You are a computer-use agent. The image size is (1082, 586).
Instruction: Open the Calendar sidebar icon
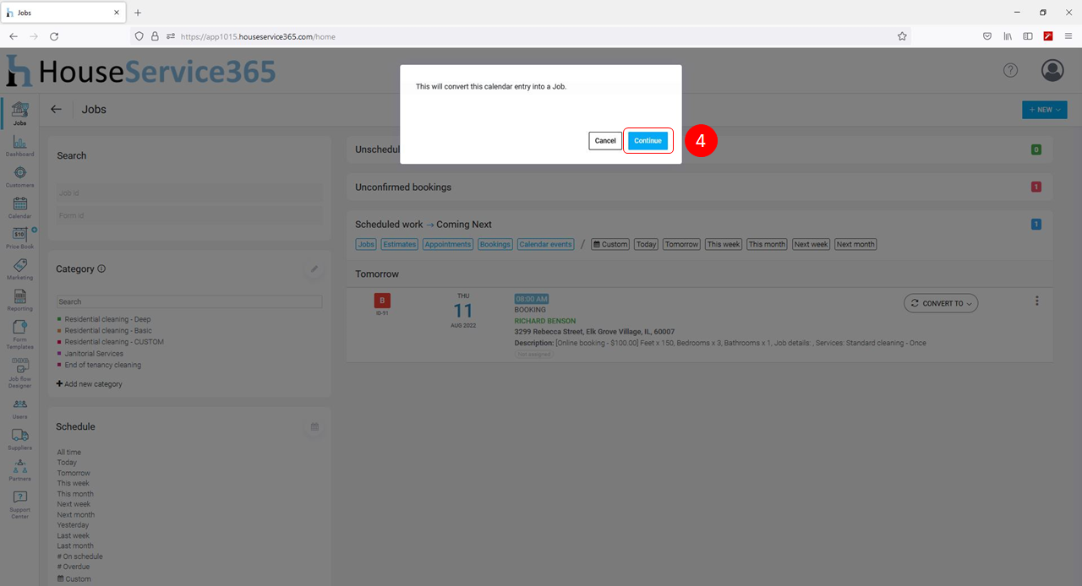(19, 207)
